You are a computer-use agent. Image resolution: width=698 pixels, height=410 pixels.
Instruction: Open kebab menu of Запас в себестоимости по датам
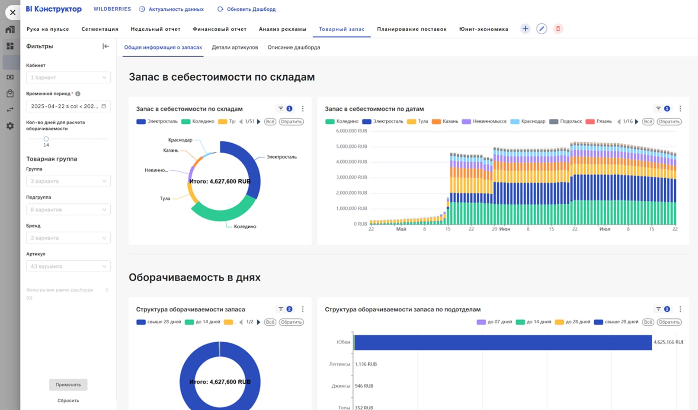pyautogui.click(x=680, y=109)
